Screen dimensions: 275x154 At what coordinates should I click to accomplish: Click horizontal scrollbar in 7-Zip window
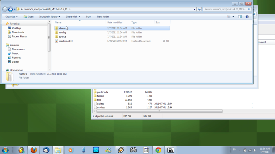coord(159,111)
